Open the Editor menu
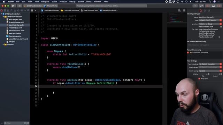This screenshot has height=125, width=223. coord(54,1)
